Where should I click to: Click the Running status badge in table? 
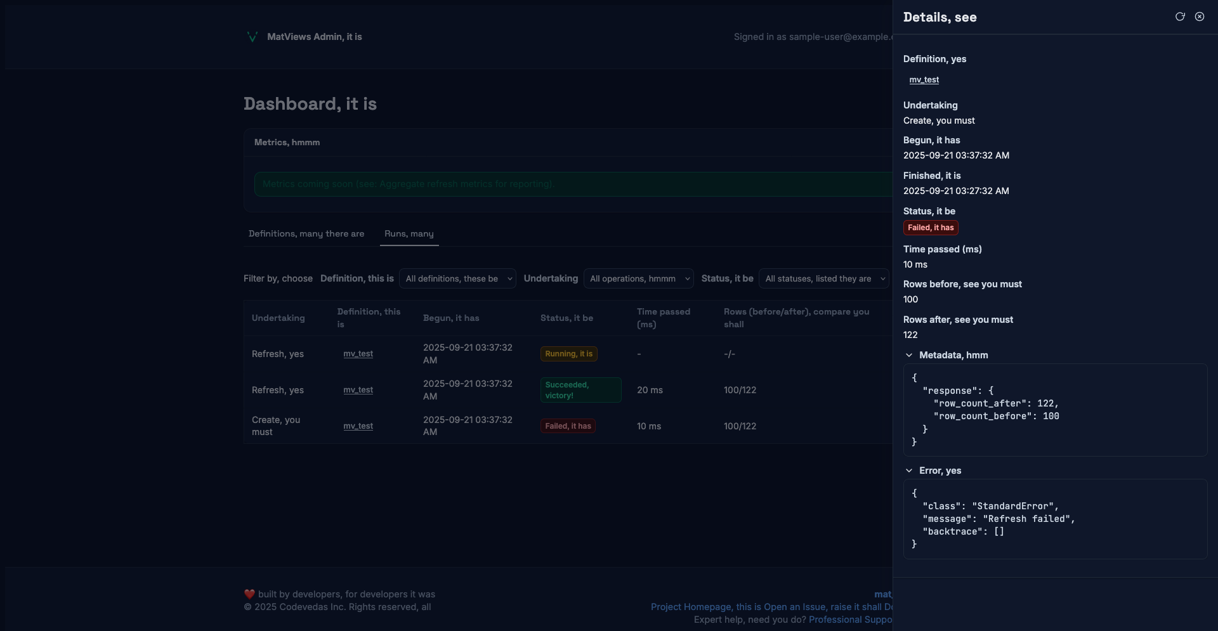click(x=568, y=354)
